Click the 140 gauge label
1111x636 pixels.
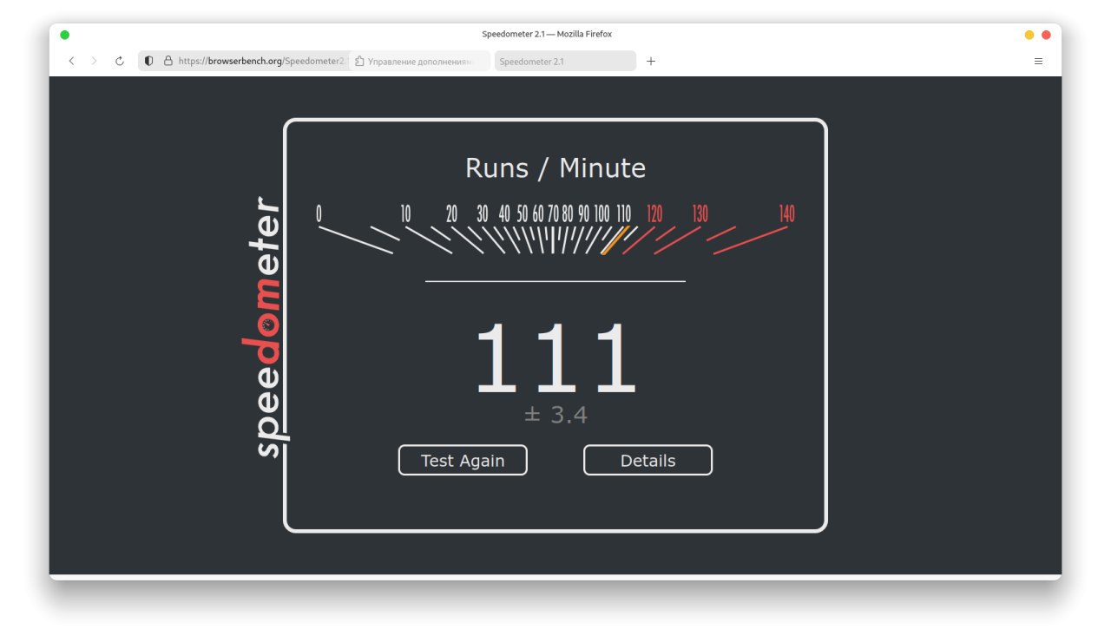click(786, 213)
